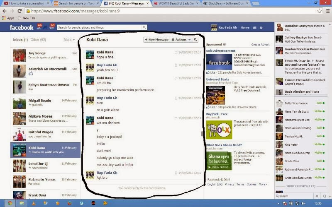Open Abigail Boadu conversation
The height and width of the screenshot is (207, 332).
[45, 103]
